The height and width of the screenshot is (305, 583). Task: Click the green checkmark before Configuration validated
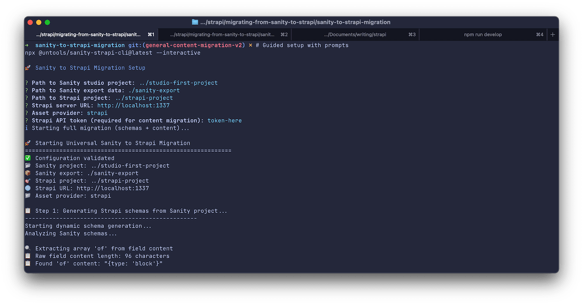pyautogui.click(x=28, y=158)
